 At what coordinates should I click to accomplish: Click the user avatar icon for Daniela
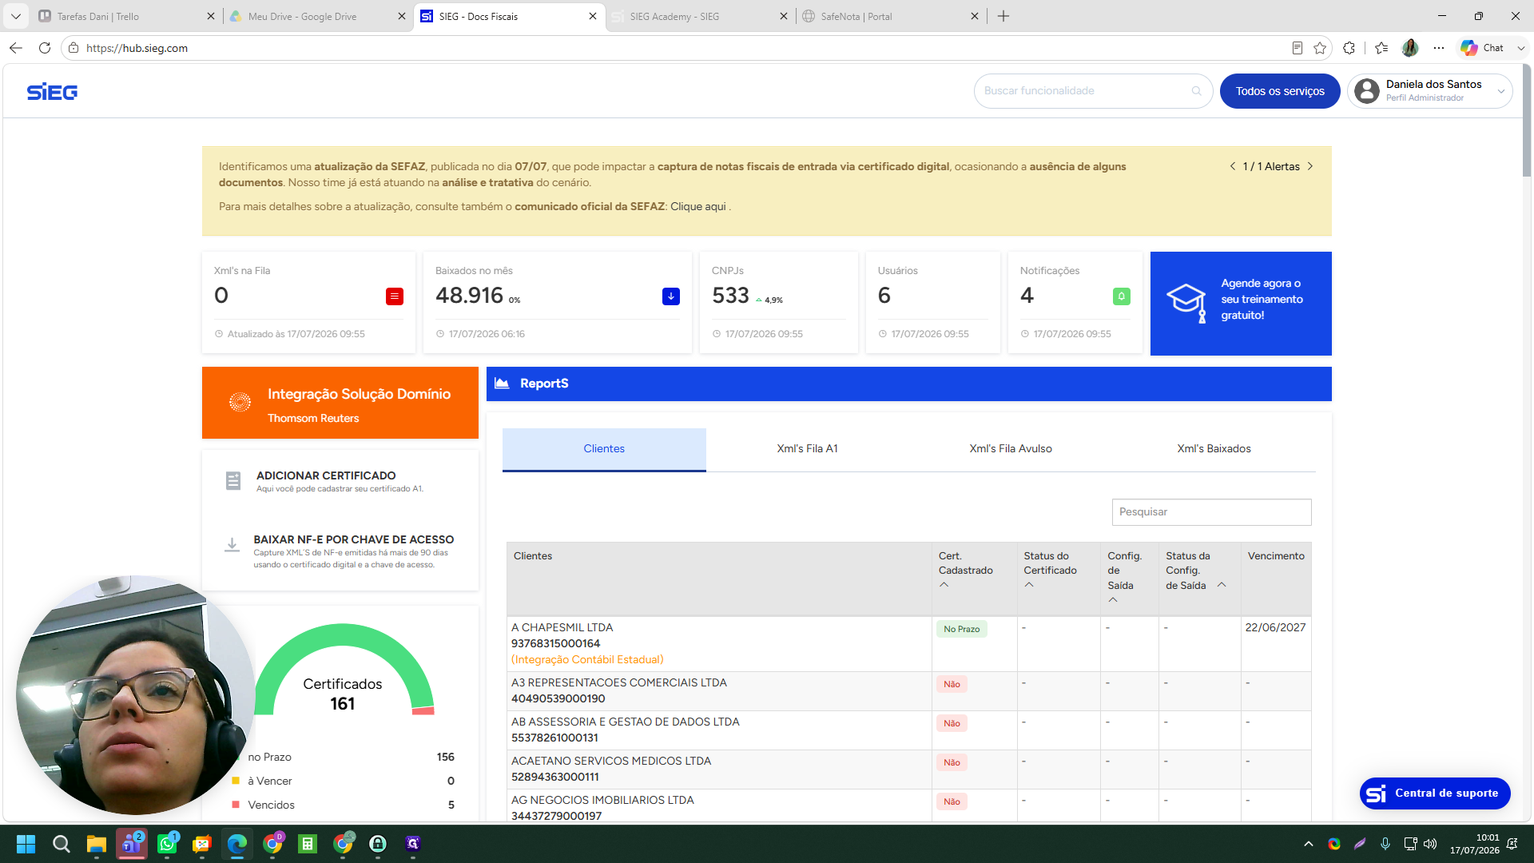(1367, 91)
